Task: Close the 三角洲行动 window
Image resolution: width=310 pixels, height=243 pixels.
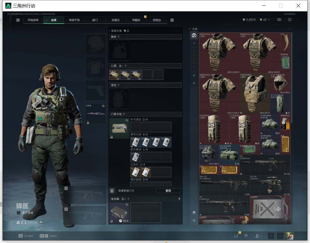Action: pyautogui.click(x=298, y=6)
